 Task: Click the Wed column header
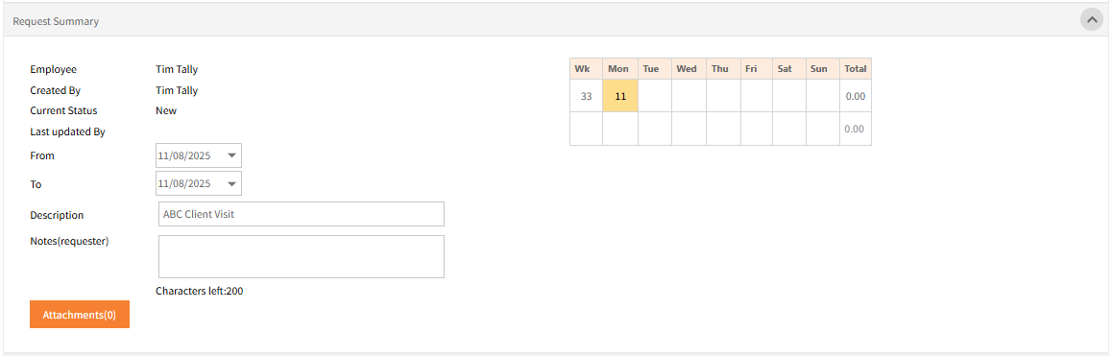point(689,69)
